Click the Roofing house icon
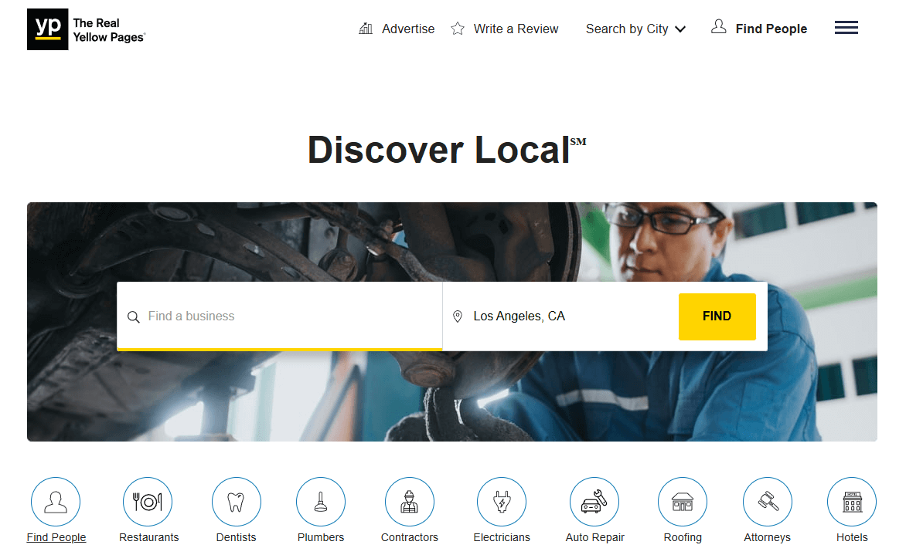The image size is (906, 555). (x=683, y=501)
